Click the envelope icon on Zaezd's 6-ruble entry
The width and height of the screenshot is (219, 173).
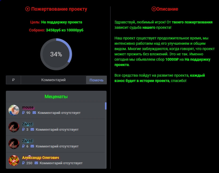pyautogui.click(x=32, y=146)
